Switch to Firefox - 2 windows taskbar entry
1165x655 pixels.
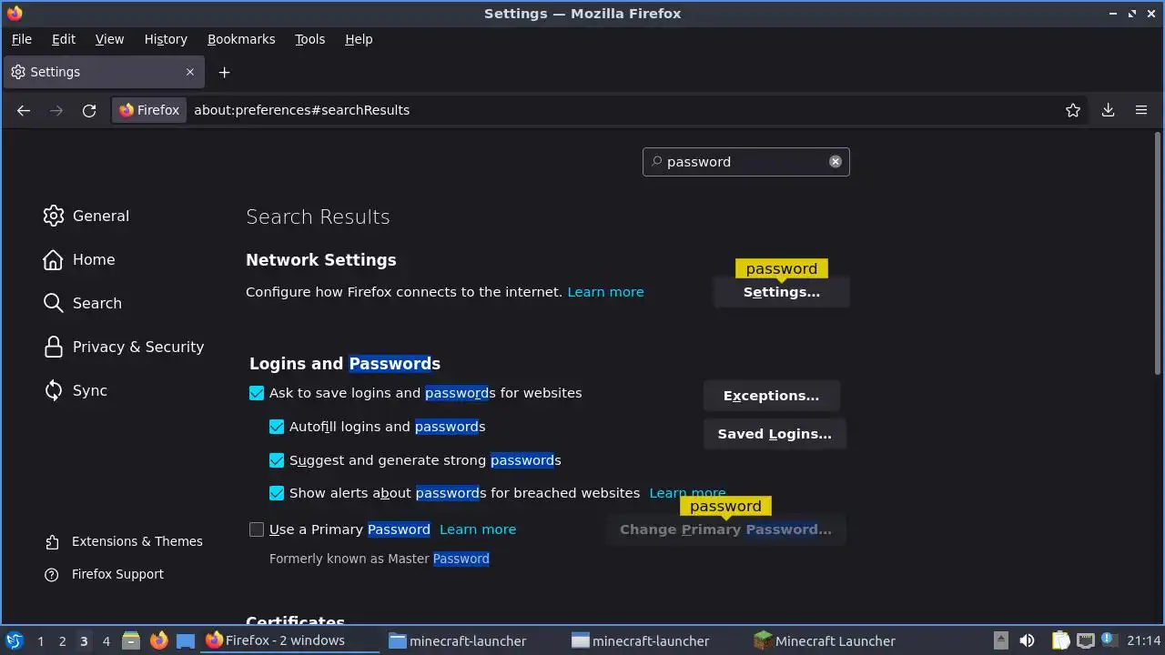(289, 640)
